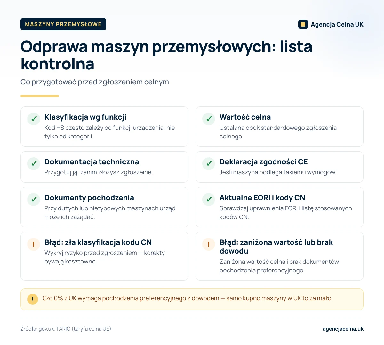The width and height of the screenshot is (384, 345).
Task: Select the Wartość celna heading
Action: (245, 117)
